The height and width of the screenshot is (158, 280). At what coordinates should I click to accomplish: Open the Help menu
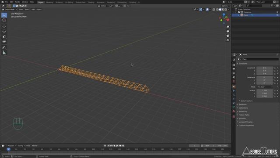click(x=32, y=2)
